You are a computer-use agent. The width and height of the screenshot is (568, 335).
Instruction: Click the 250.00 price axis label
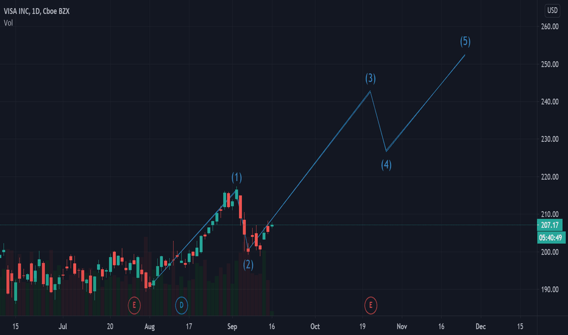tap(550, 64)
